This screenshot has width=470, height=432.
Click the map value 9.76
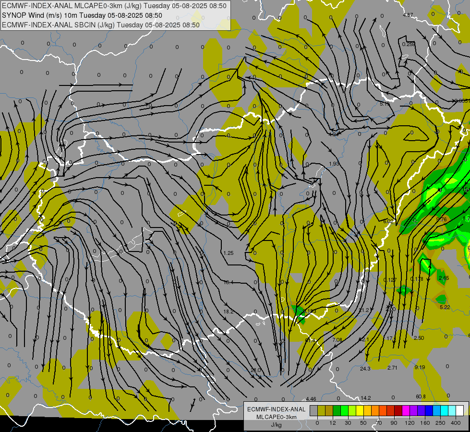pyautogui.click(x=442, y=219)
